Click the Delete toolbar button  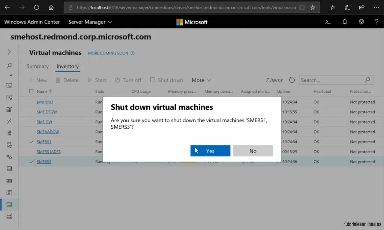coord(67,80)
